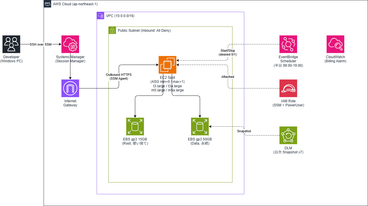The height and width of the screenshot is (206, 368).
Task: Click the EventBridge Scheduler icon
Action: [x=288, y=44]
